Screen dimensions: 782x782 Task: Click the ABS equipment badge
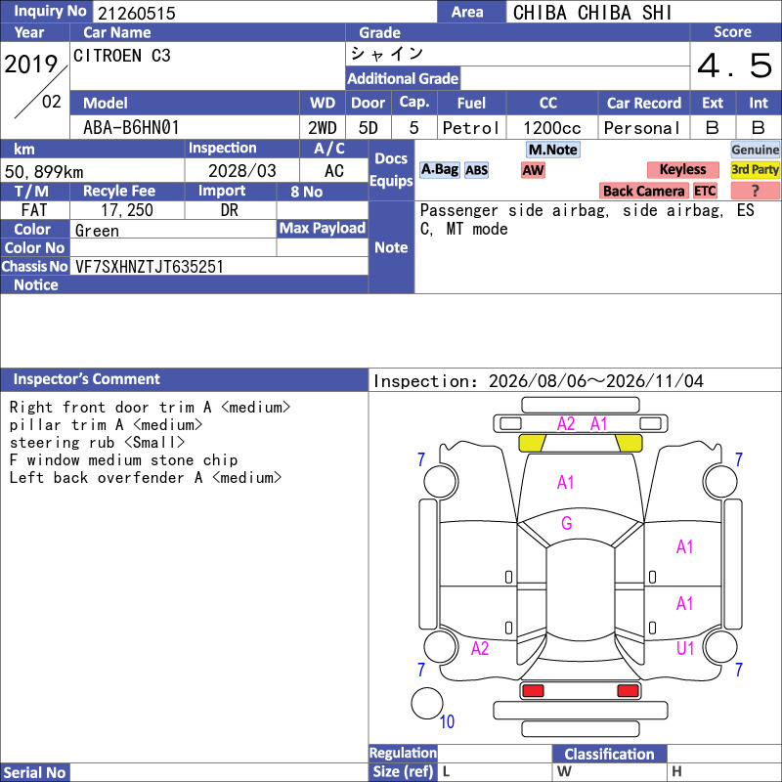pyautogui.click(x=476, y=170)
